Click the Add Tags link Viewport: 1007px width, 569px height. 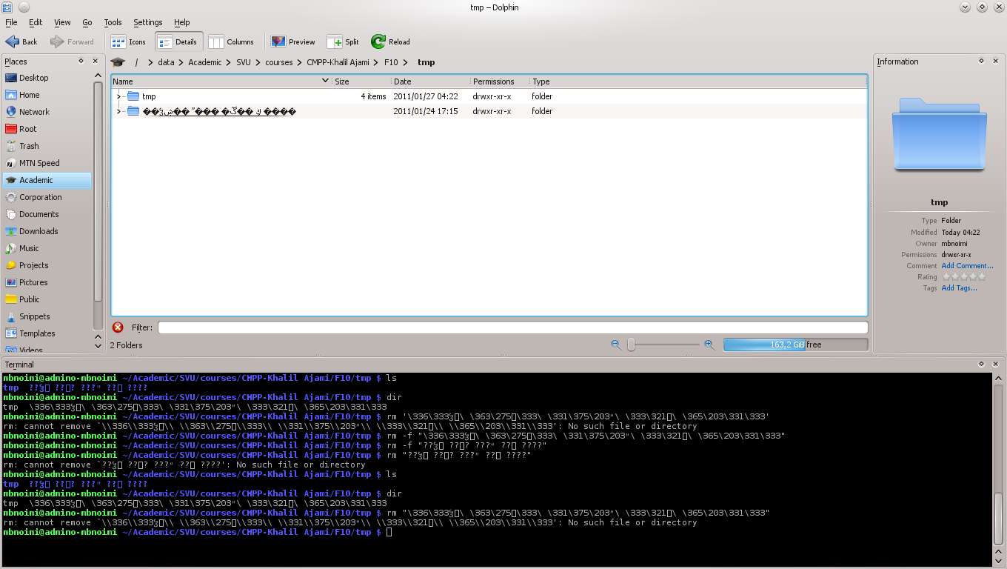pyautogui.click(x=959, y=288)
